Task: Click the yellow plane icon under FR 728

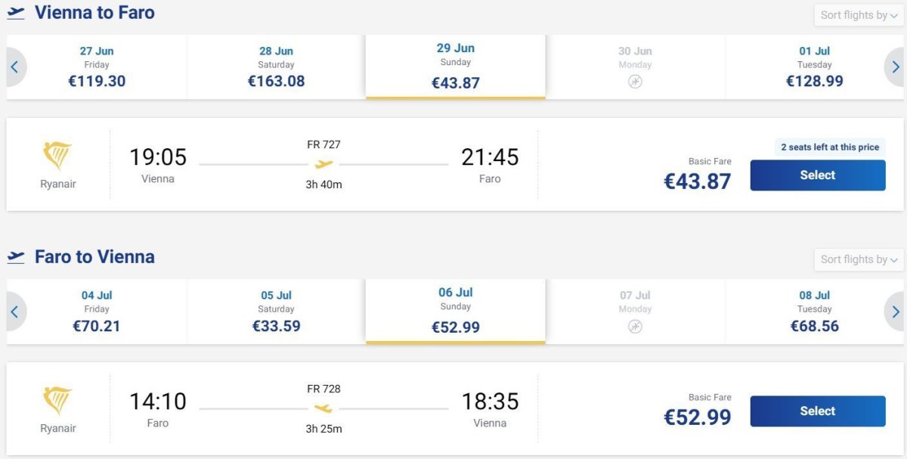Action: tap(323, 408)
